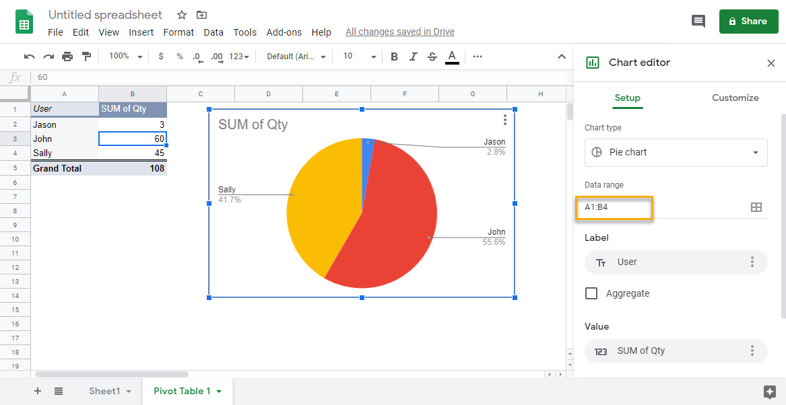Screen dimensions: 786x405
Task: Enable the Aggregate checkbox
Action: (591, 293)
